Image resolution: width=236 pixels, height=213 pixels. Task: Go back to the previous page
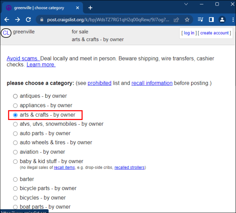pos(7,19)
